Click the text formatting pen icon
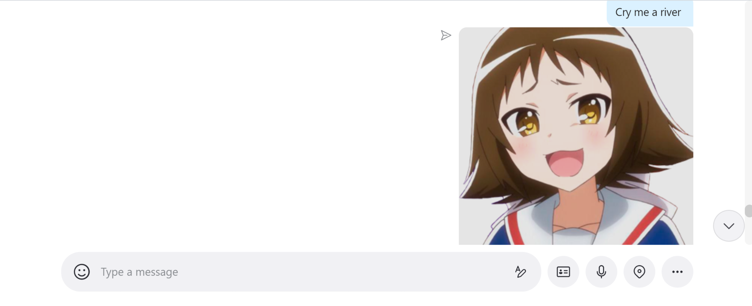The width and height of the screenshot is (752, 306). (x=520, y=272)
